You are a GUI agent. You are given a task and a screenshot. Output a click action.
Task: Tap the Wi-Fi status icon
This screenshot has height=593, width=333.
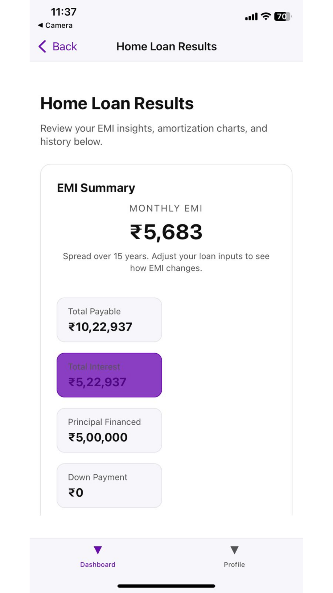265,16
